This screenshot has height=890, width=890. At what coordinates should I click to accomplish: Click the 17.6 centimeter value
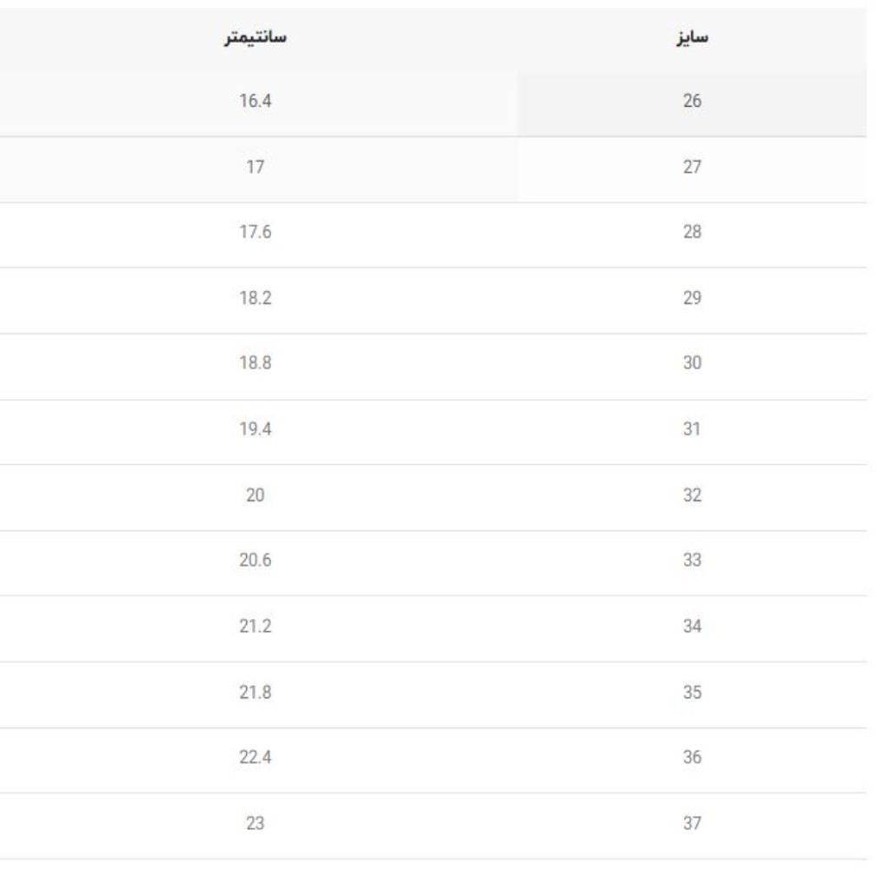pyautogui.click(x=256, y=232)
